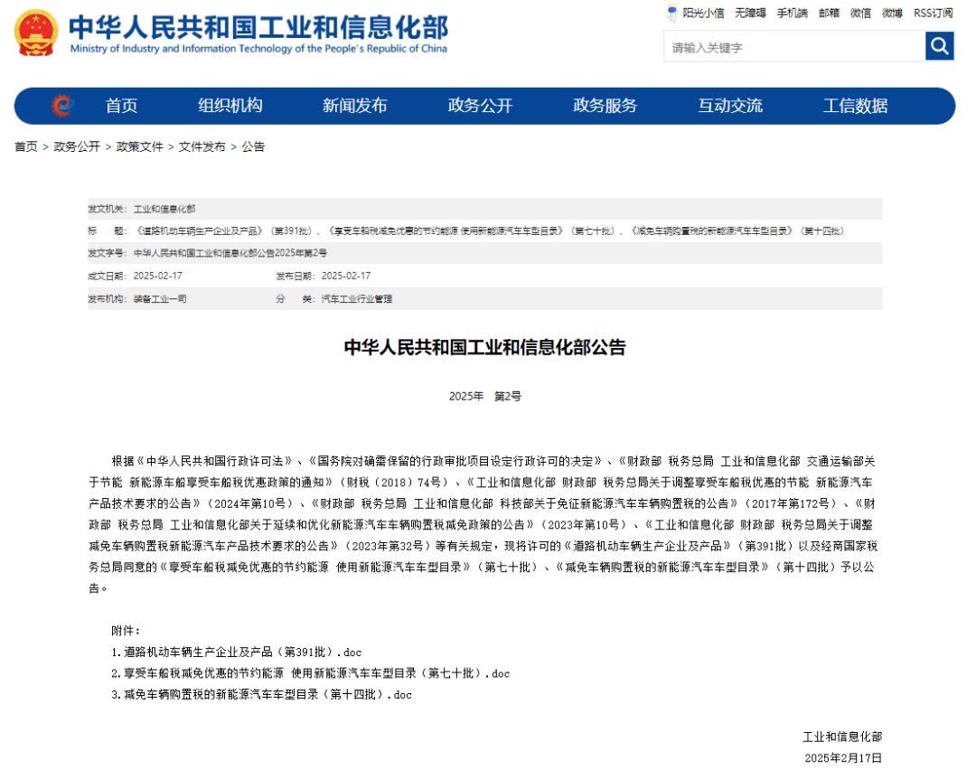Image resolution: width=976 pixels, height=770 pixels.
Task: Switch to 手机端 version link
Action: pyautogui.click(x=793, y=13)
